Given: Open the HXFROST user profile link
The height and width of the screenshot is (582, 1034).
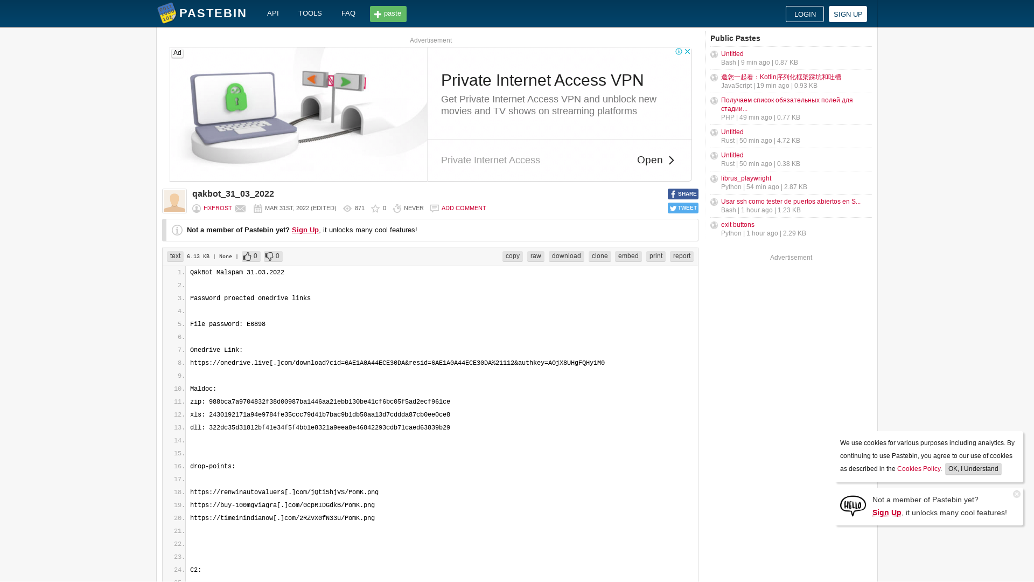Looking at the screenshot, I should (218, 208).
